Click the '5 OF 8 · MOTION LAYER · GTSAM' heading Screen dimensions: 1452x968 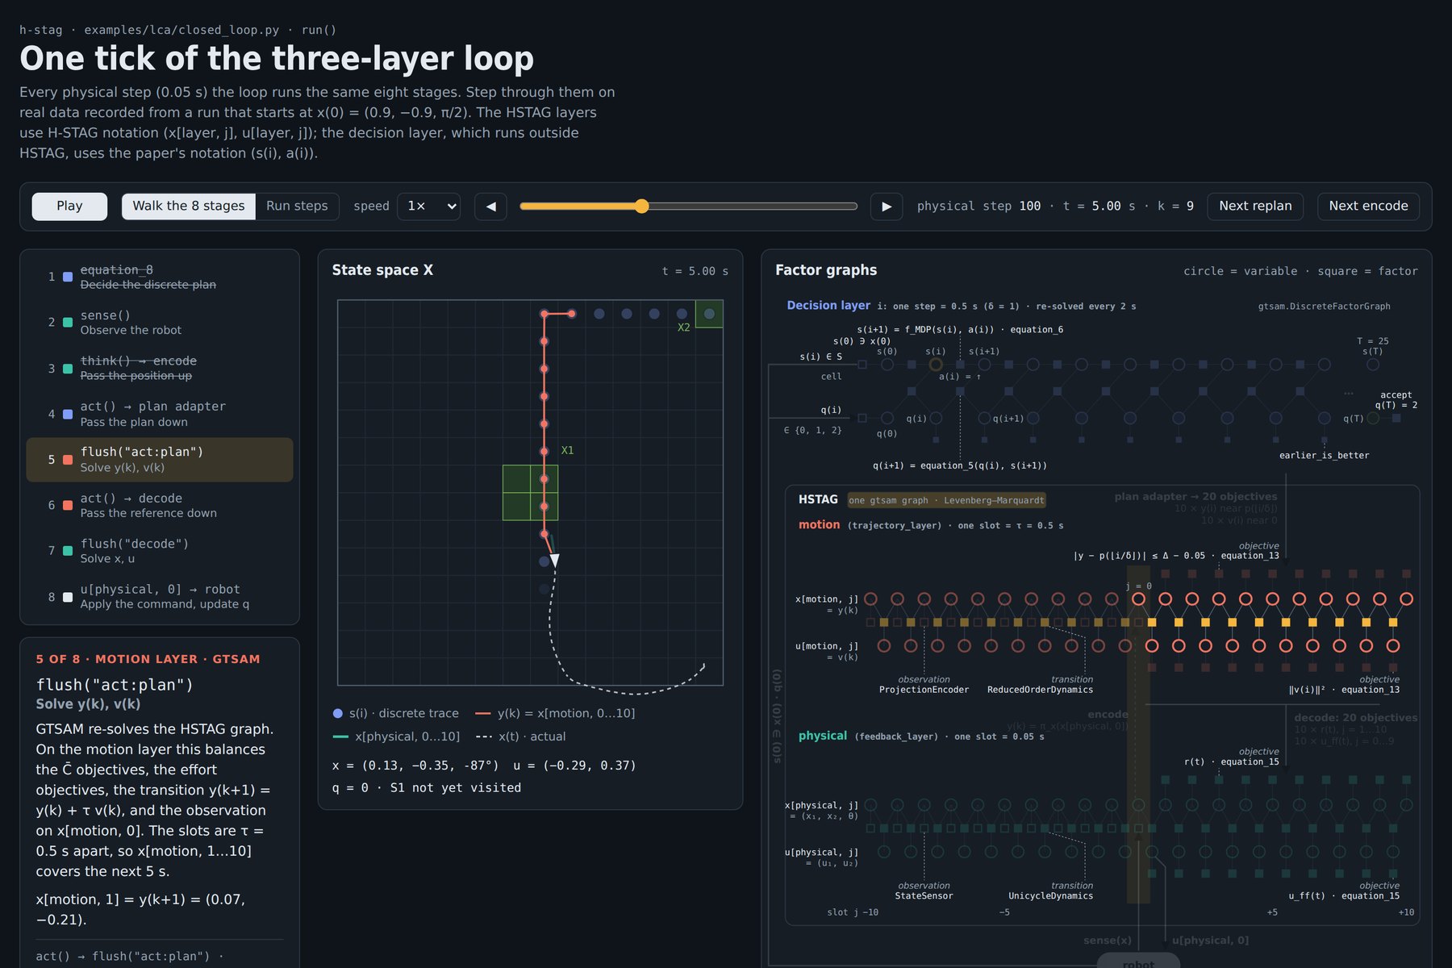coord(148,659)
